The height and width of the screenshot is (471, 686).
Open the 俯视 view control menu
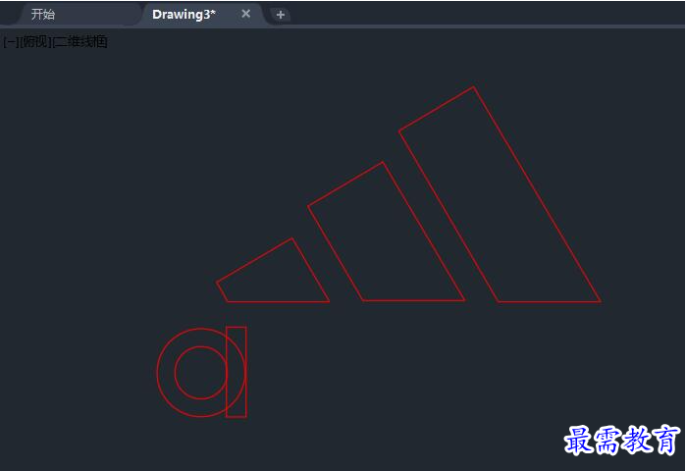pos(35,42)
